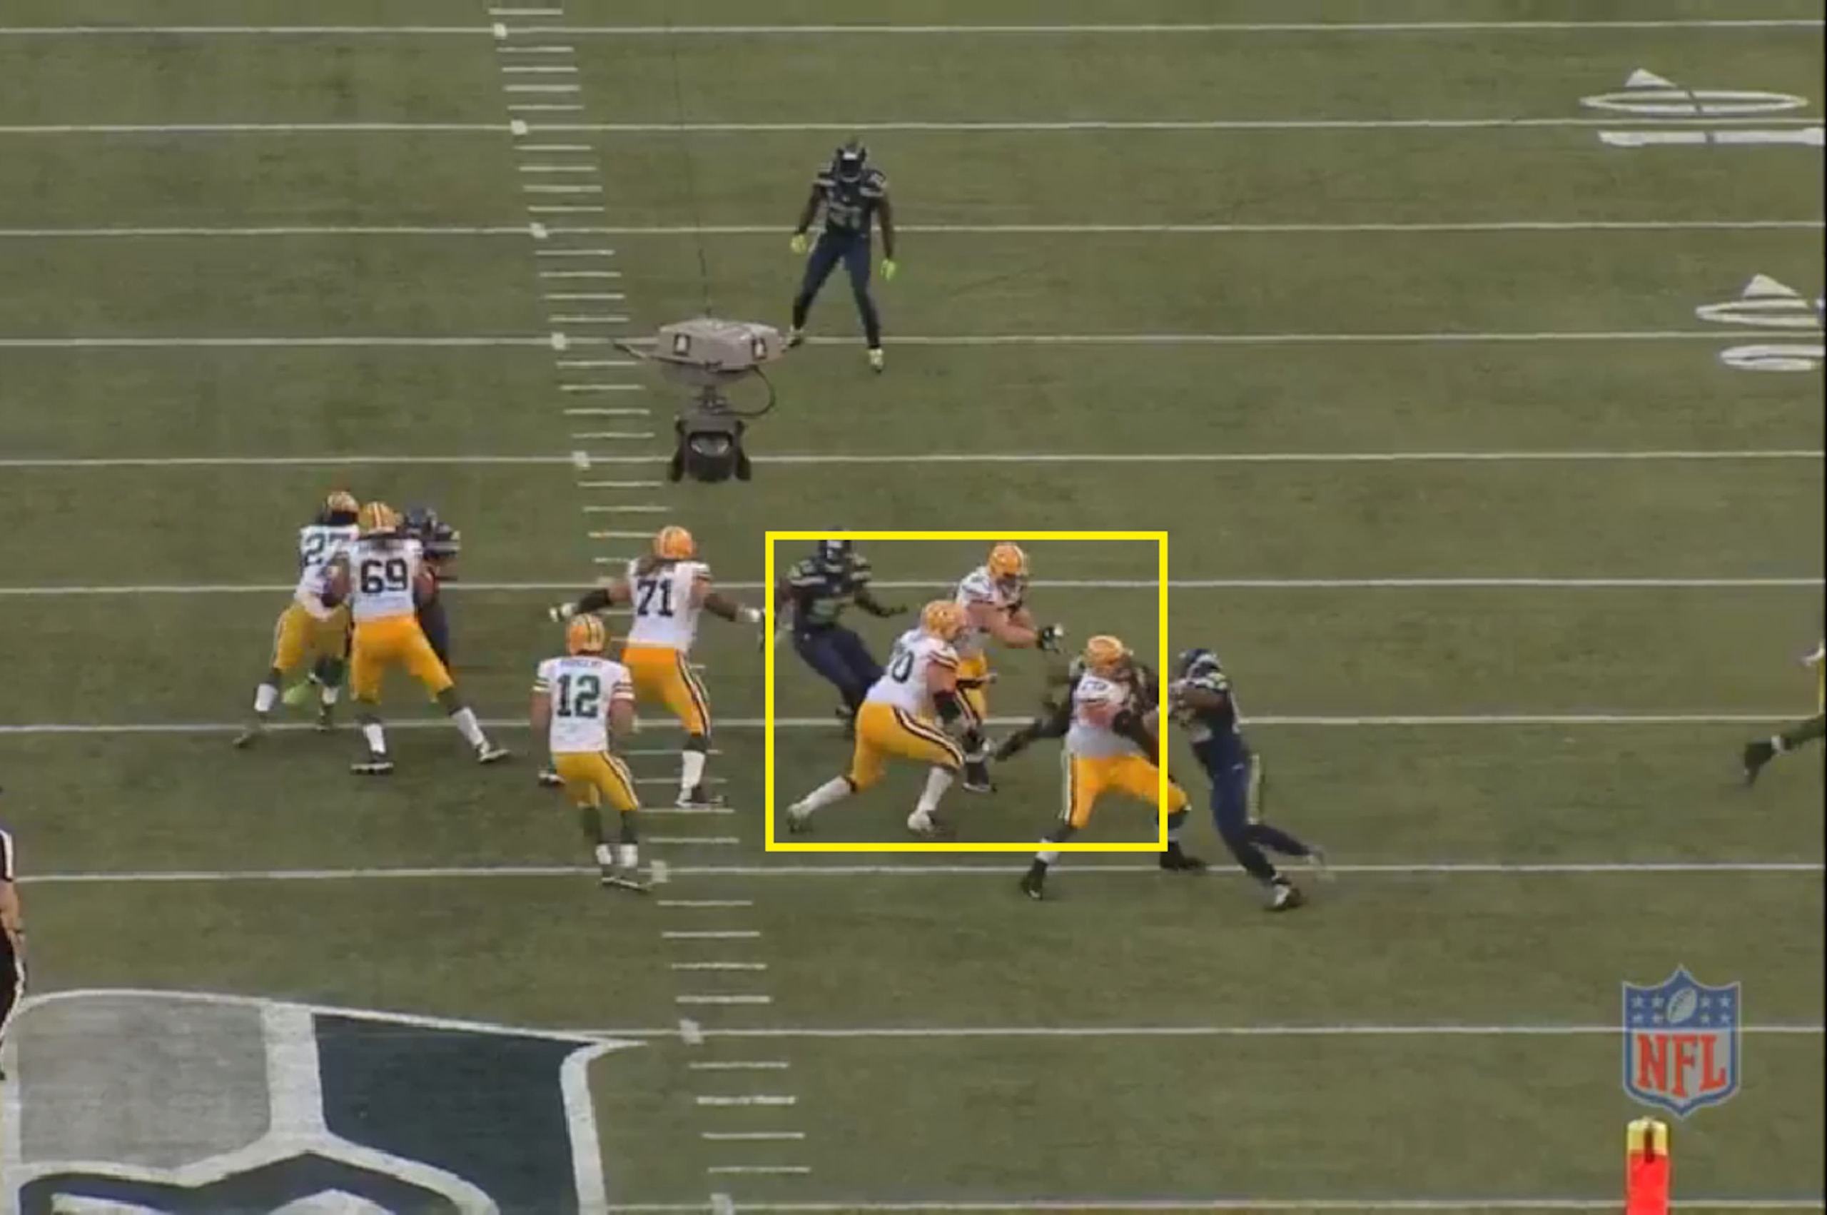Click the lone Seahawks defender standing upfield

pyautogui.click(x=843, y=254)
